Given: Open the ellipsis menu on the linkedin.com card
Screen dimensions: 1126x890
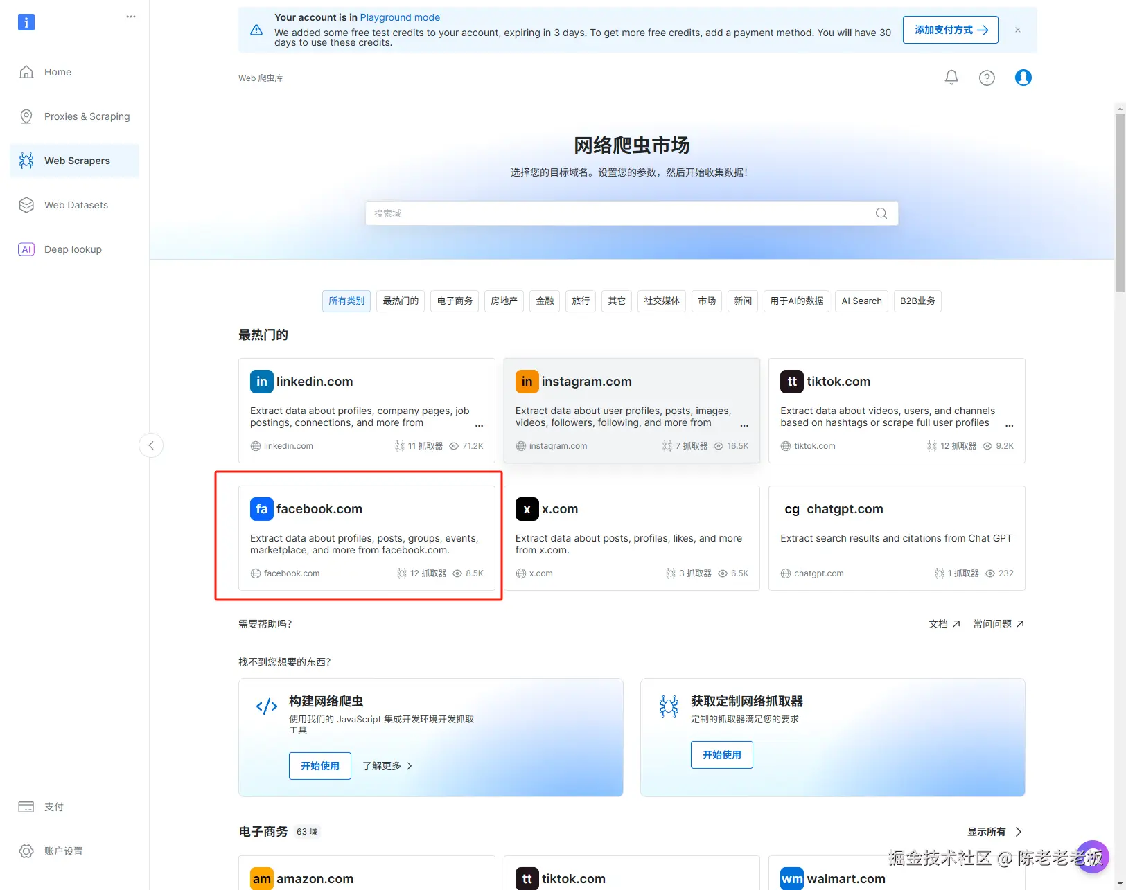Looking at the screenshot, I should [479, 426].
